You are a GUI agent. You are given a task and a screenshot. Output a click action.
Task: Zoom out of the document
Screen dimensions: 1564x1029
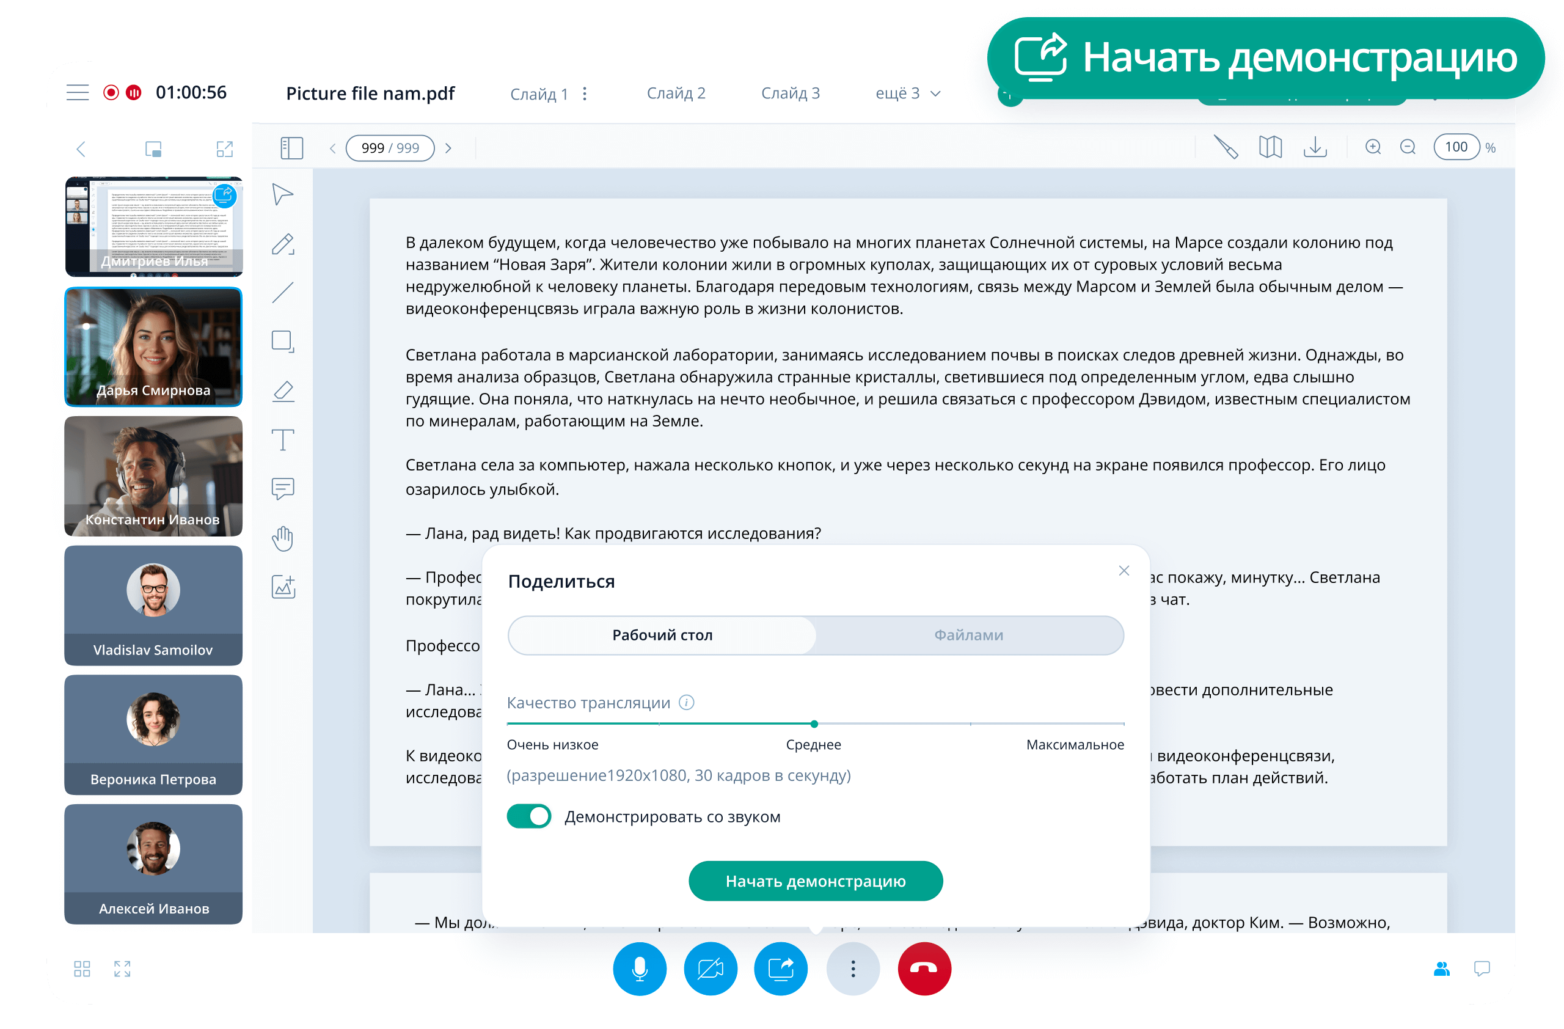pos(1408,147)
